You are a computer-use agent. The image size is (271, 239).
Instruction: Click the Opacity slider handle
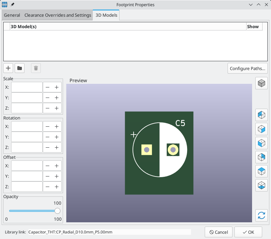point(57,211)
